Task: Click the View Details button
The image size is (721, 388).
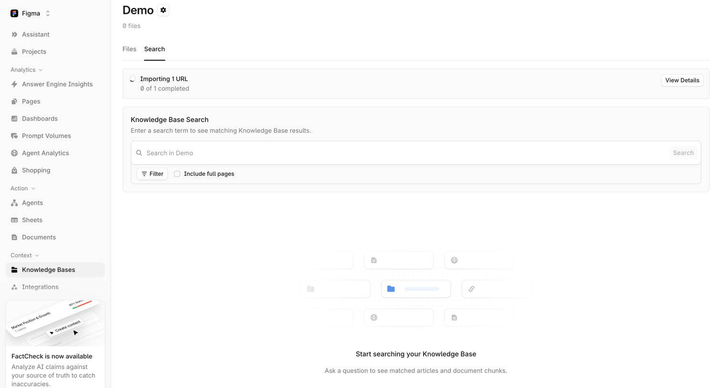Action: coord(682,80)
